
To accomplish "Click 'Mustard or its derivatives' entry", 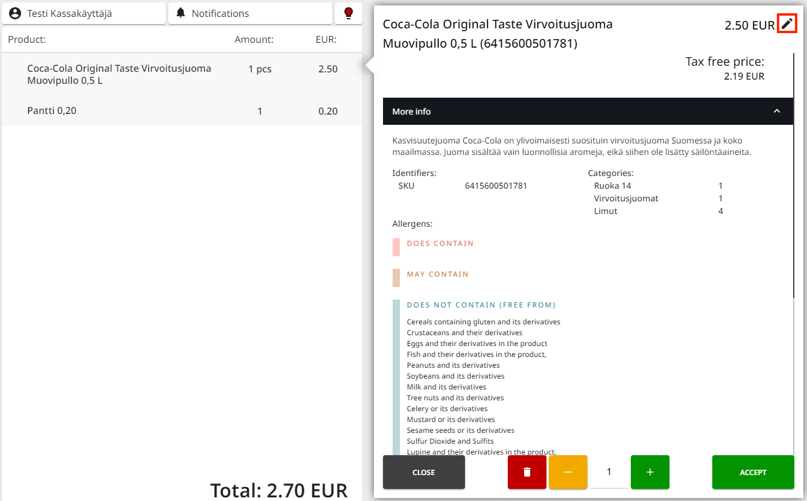I will pos(451,420).
